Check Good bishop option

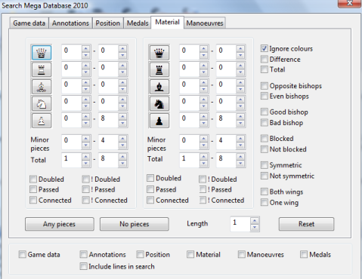(x=264, y=112)
